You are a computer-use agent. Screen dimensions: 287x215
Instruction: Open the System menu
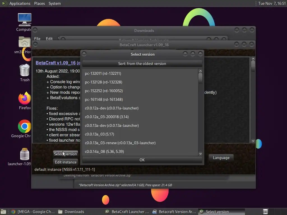point(55,3)
